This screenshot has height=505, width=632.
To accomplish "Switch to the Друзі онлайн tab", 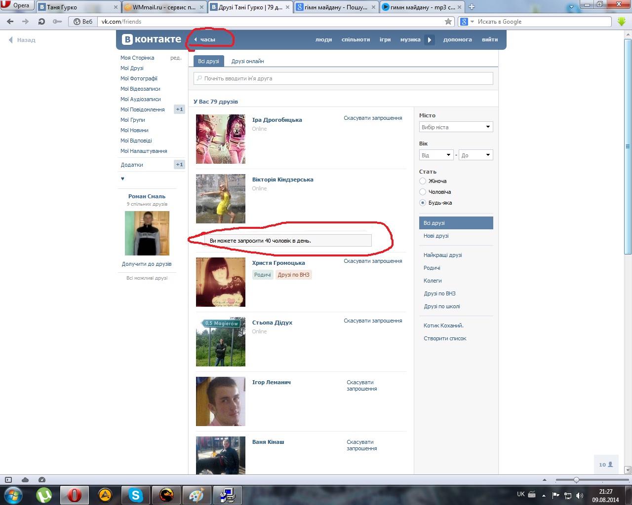I will point(247,61).
